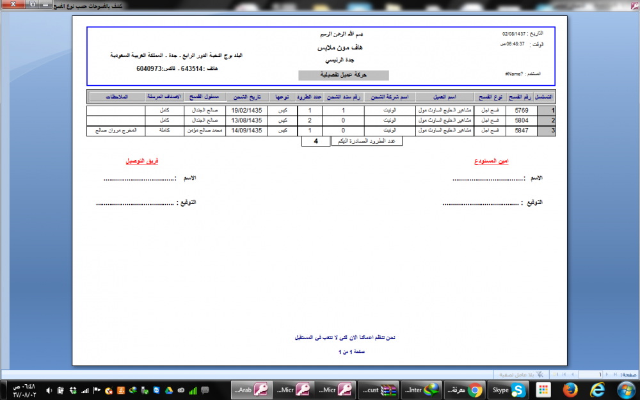Click the note المخرج مروان صالح
640x400 pixels.
(116, 131)
